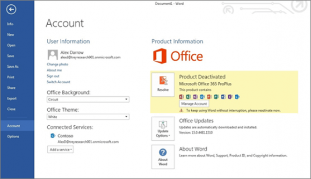Click the About Word button
311x179 pixels.
[163, 157]
